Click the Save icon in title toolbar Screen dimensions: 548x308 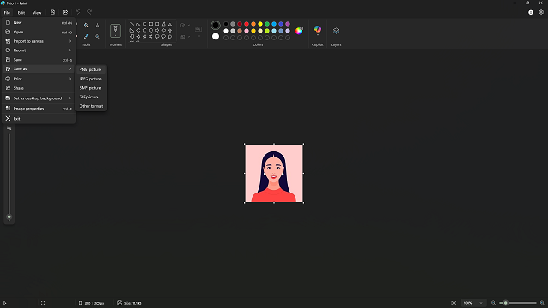[x=52, y=12]
